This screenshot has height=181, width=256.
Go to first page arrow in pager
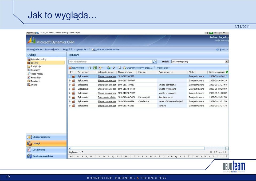click(211, 152)
